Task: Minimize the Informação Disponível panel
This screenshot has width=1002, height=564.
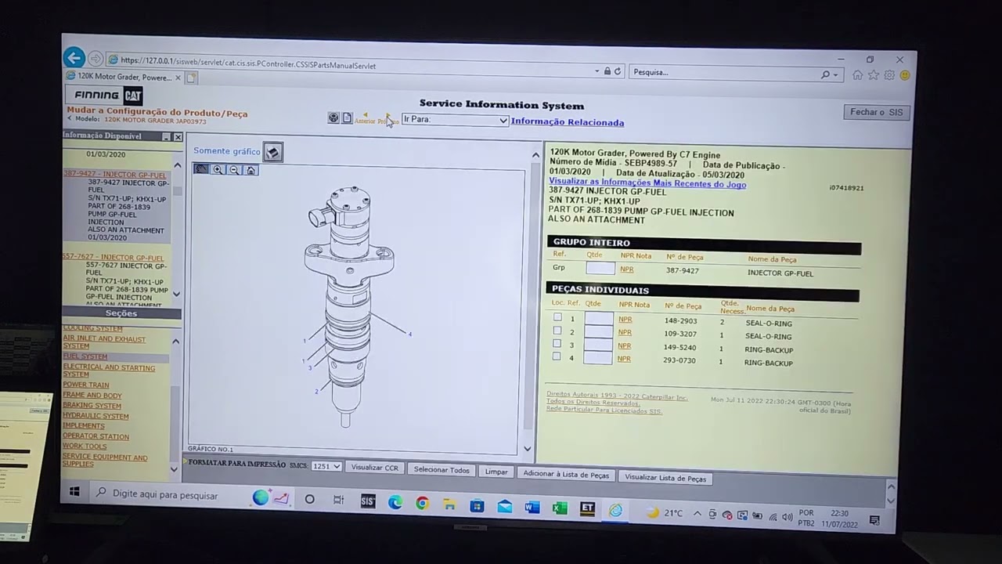Action: click(166, 137)
